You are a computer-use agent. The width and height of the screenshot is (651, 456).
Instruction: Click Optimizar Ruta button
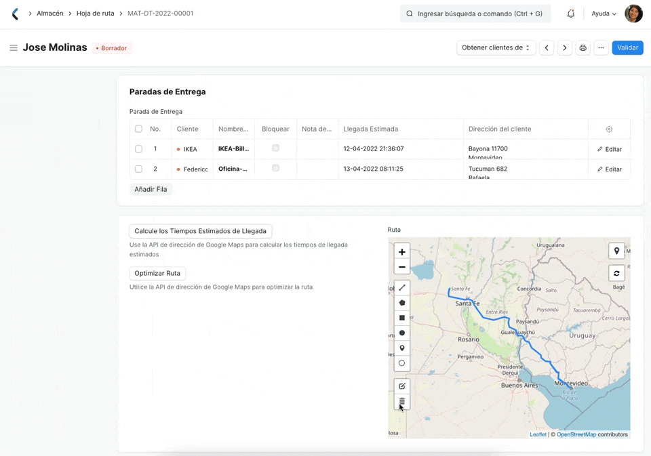click(157, 274)
